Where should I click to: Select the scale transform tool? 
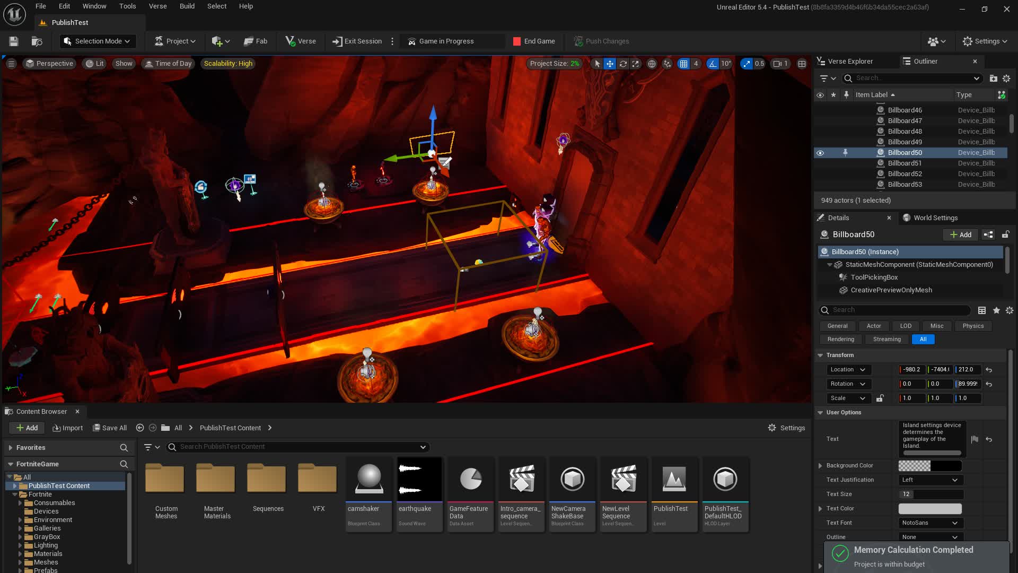pyautogui.click(x=636, y=64)
